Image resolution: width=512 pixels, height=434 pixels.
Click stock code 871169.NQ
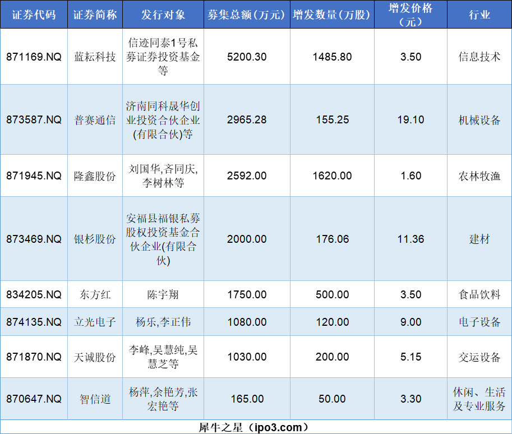(33, 57)
